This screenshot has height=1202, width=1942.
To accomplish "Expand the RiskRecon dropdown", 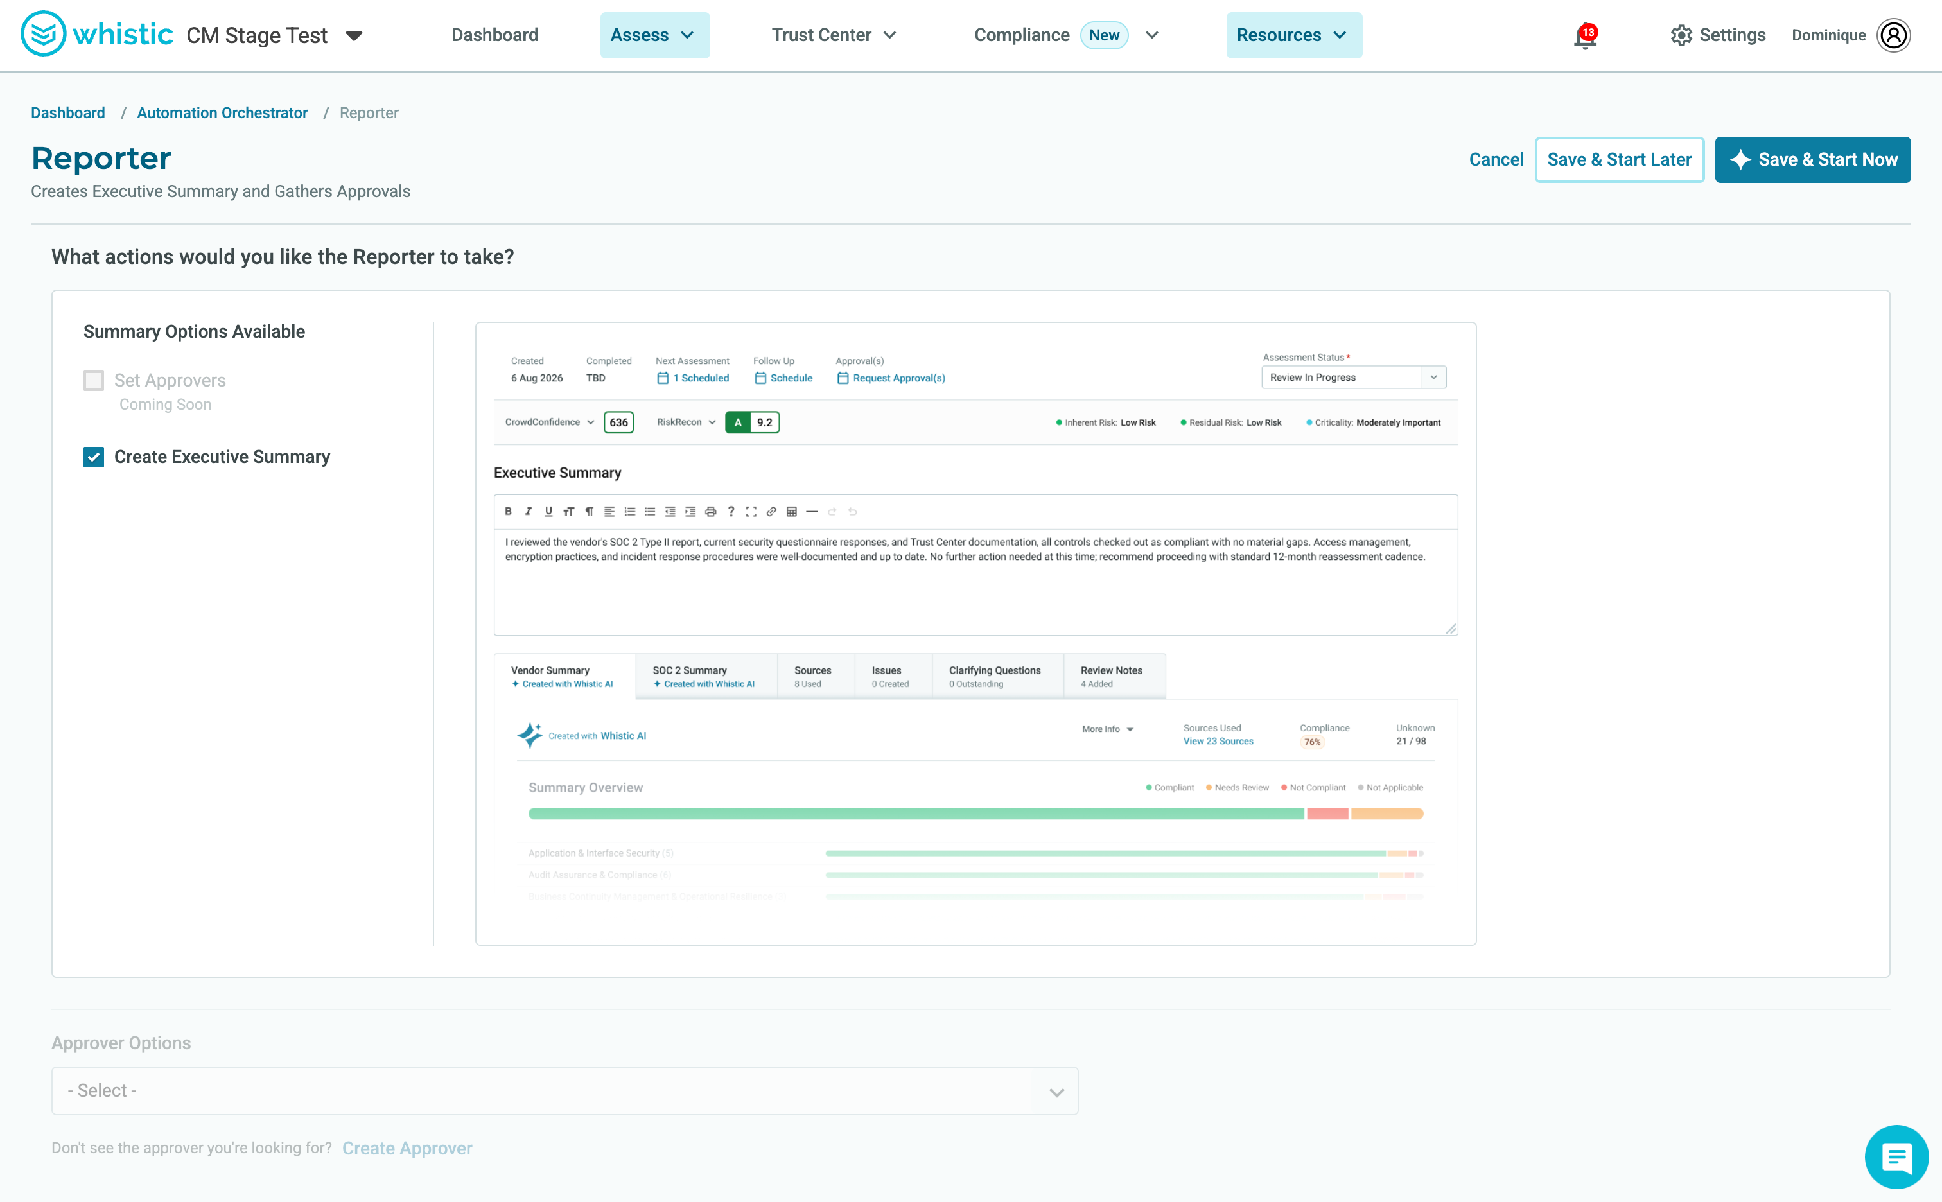I will point(686,422).
